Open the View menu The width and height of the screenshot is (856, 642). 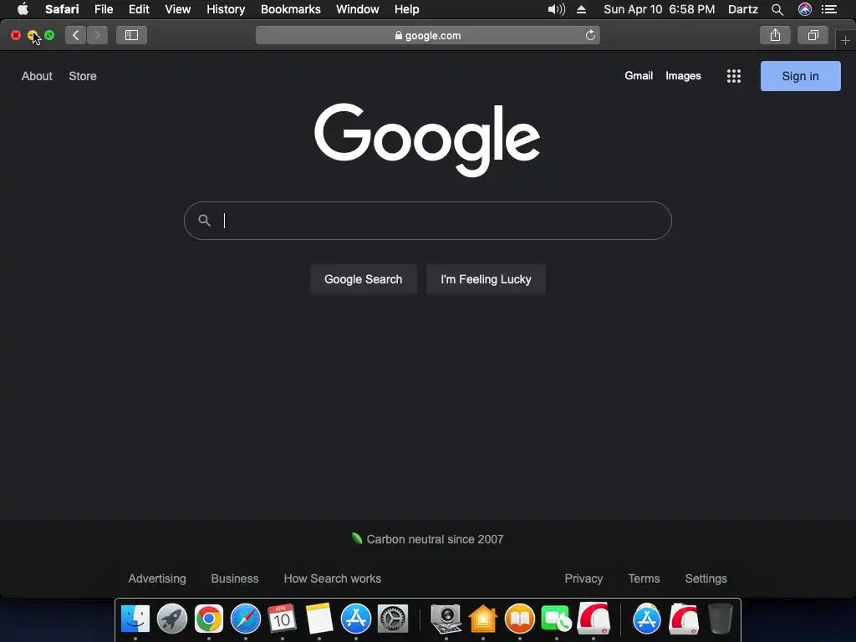coord(178,9)
